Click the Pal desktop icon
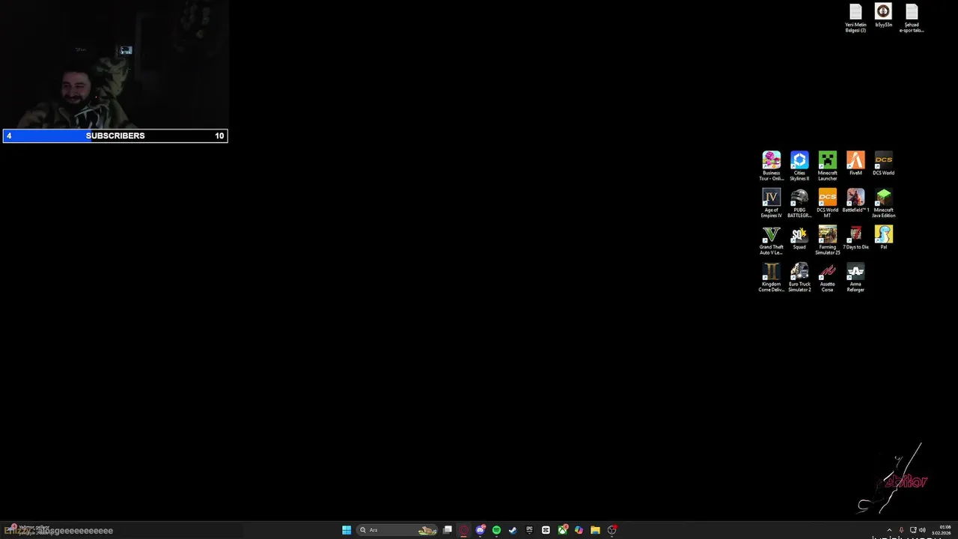Screen dimensions: 958x539 point(883,238)
